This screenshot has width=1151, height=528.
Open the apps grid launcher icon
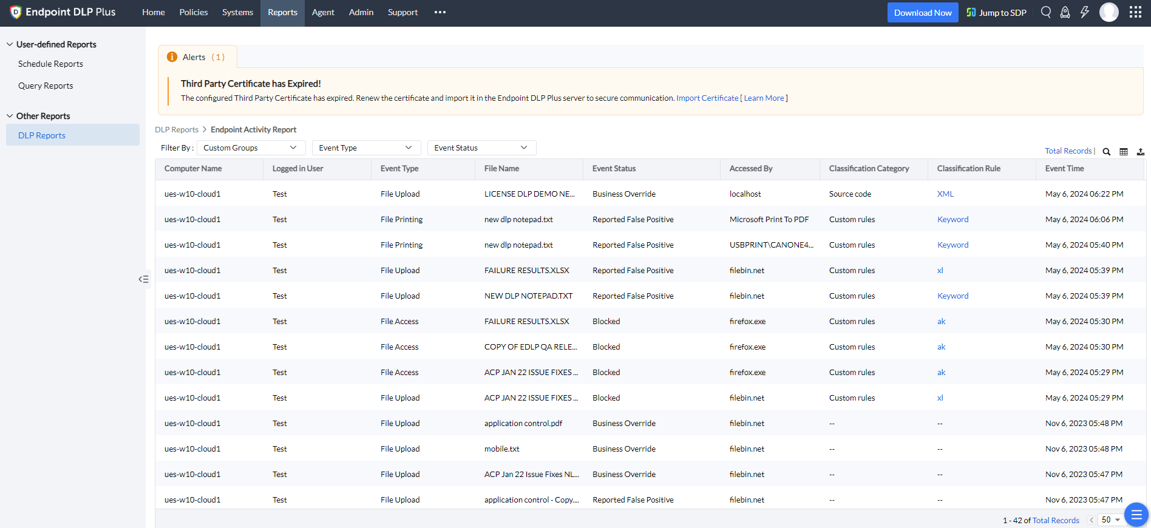[x=1135, y=12]
